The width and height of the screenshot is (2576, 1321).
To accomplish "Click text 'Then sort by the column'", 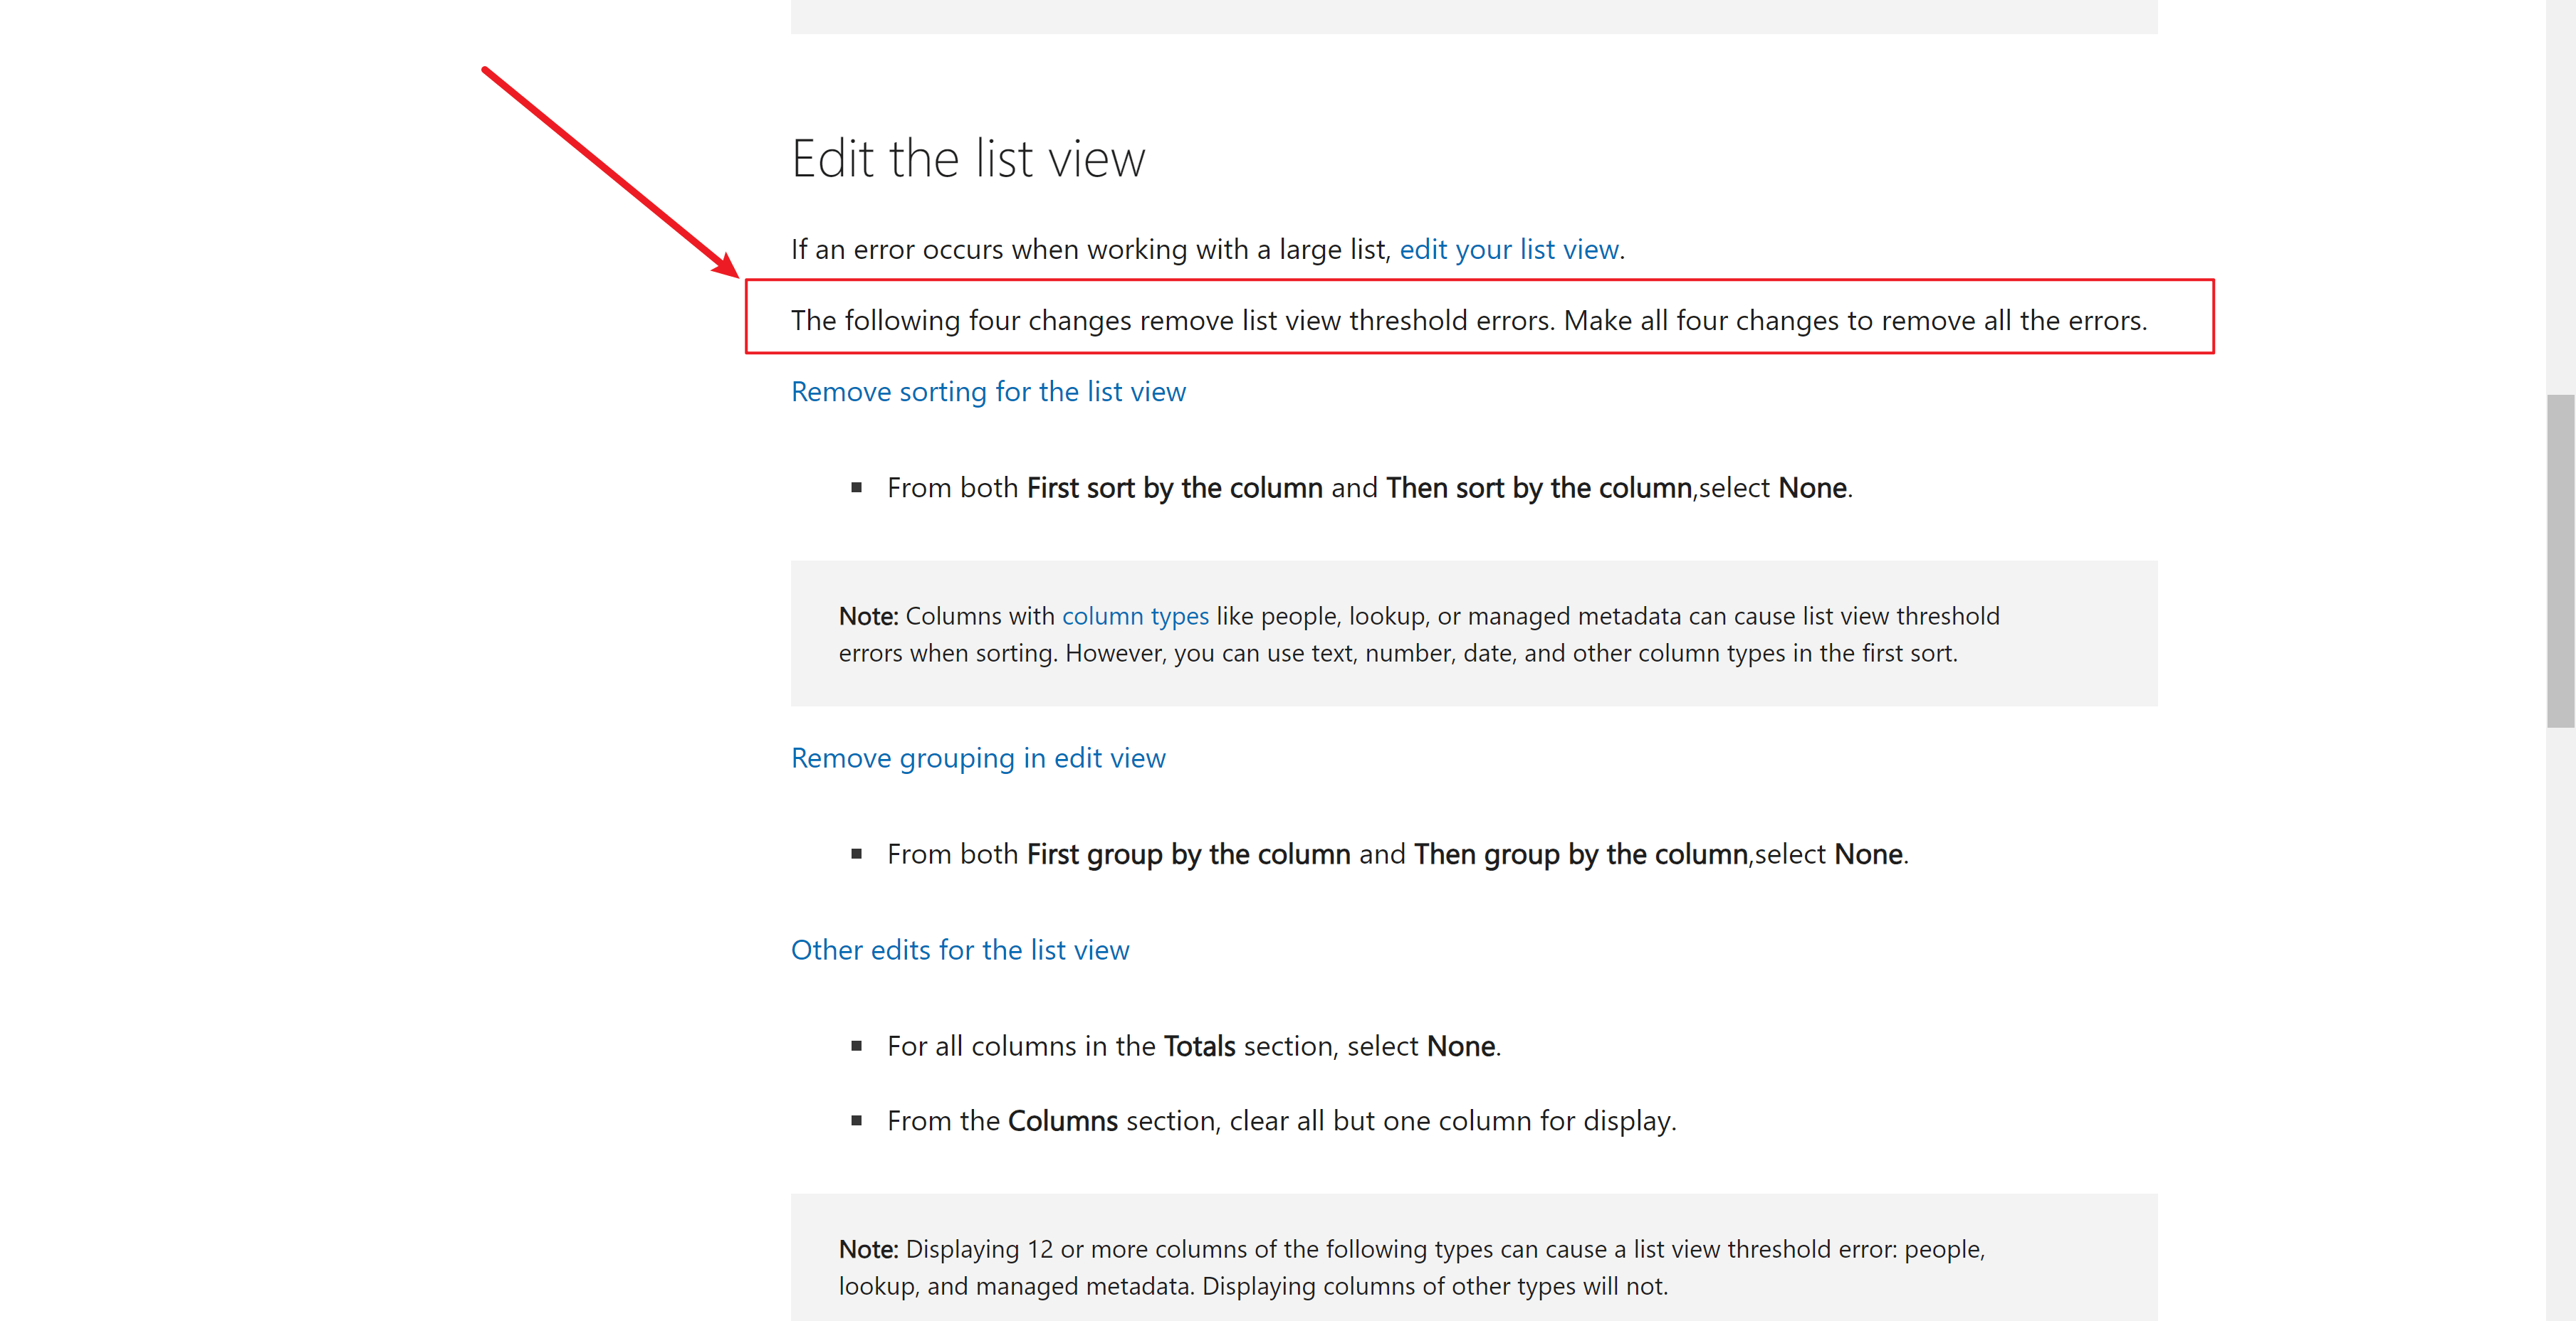I will point(1539,487).
